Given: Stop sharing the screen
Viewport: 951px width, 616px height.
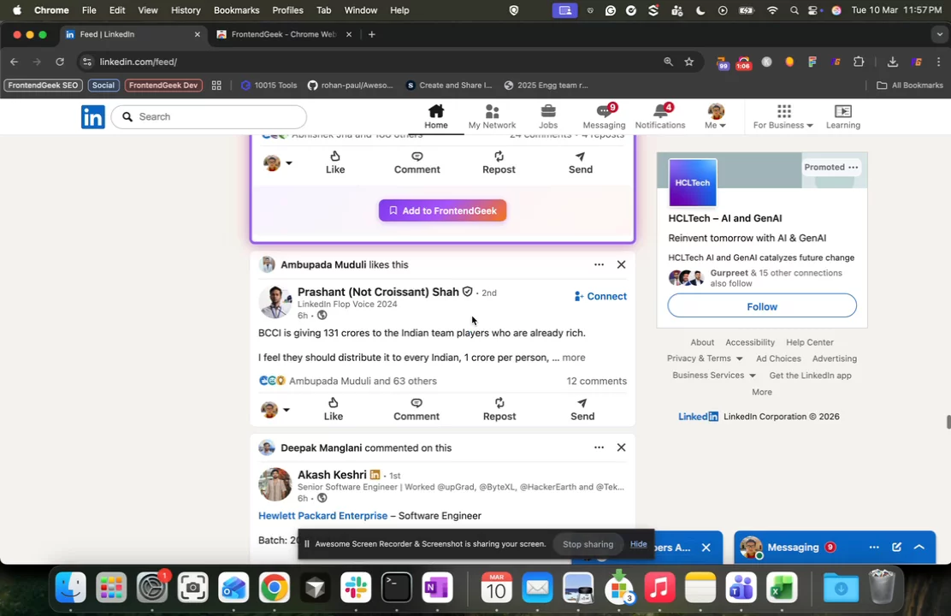Looking at the screenshot, I should 587,544.
